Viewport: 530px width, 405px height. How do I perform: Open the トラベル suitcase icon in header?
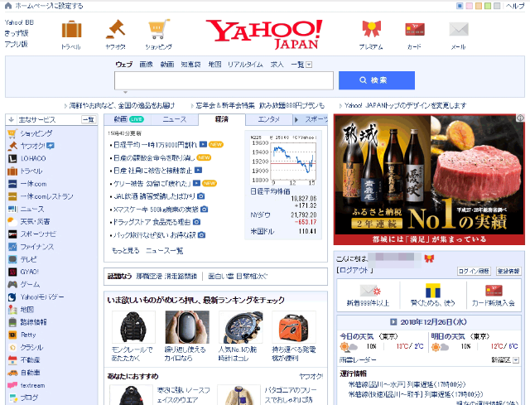[x=71, y=31]
